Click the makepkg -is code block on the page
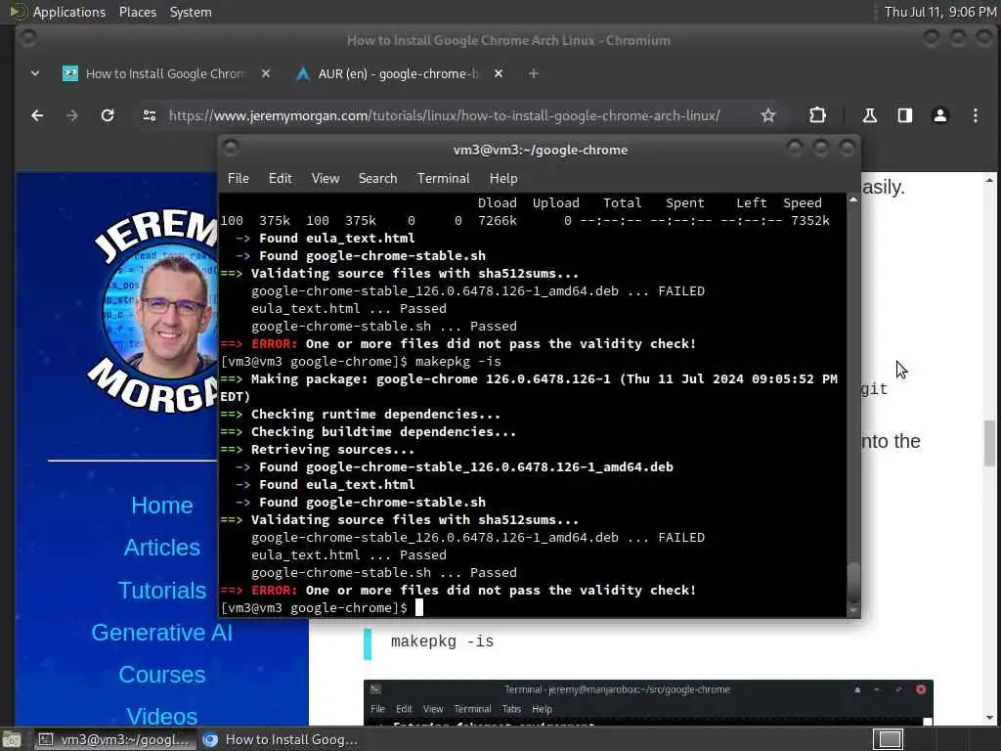This screenshot has width=1001, height=751. pyautogui.click(x=443, y=641)
